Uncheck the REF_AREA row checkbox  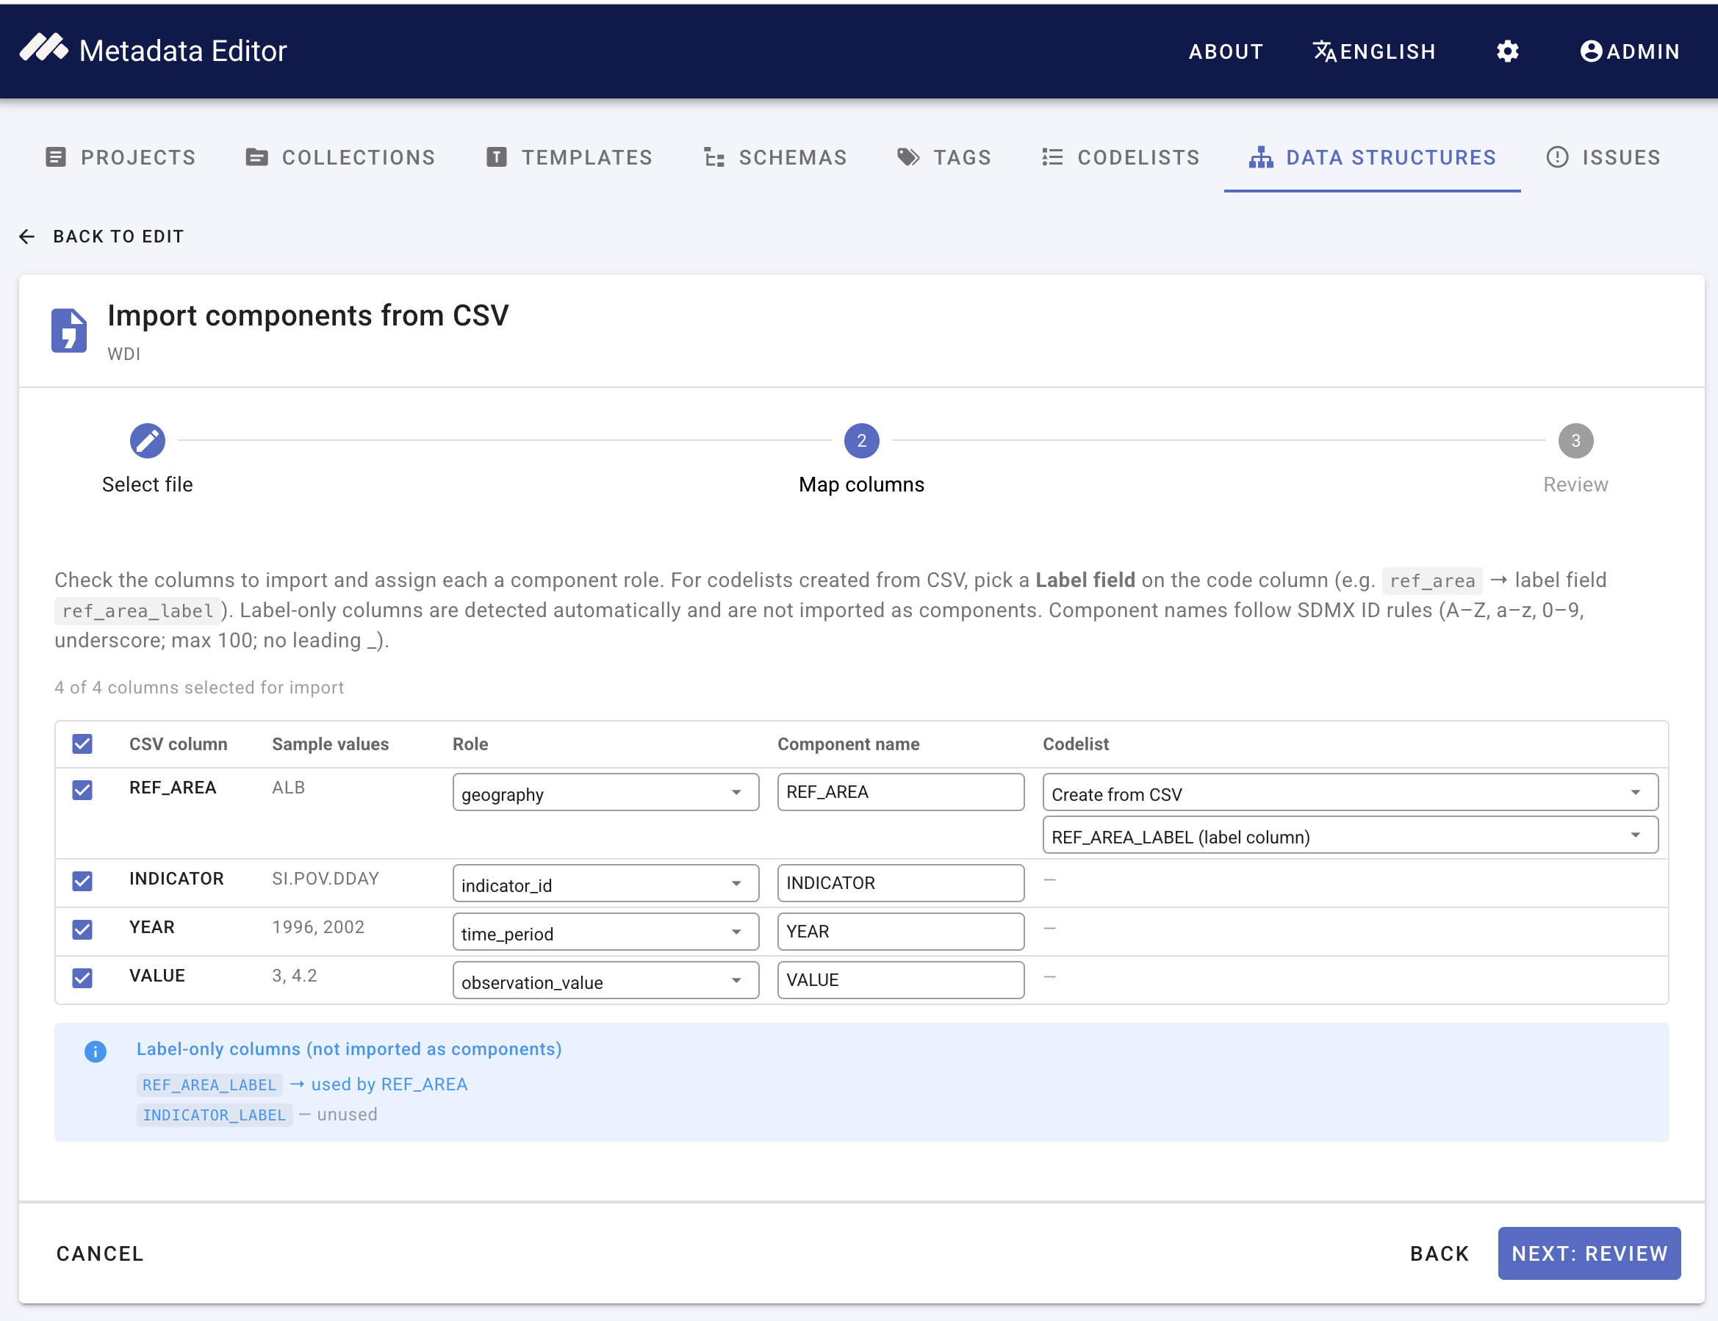tap(82, 791)
